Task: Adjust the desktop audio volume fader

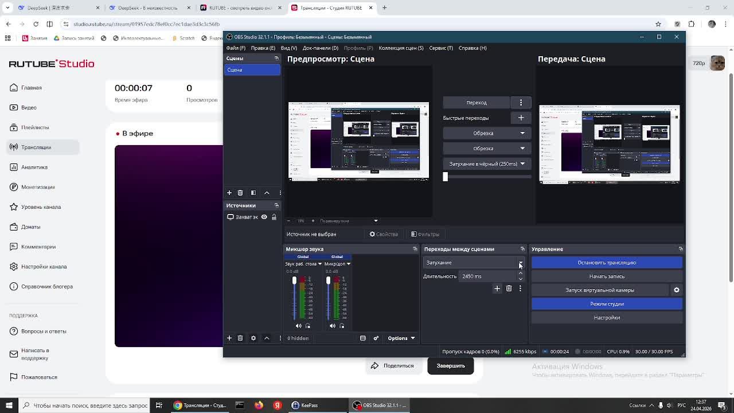Action: pyautogui.click(x=294, y=280)
